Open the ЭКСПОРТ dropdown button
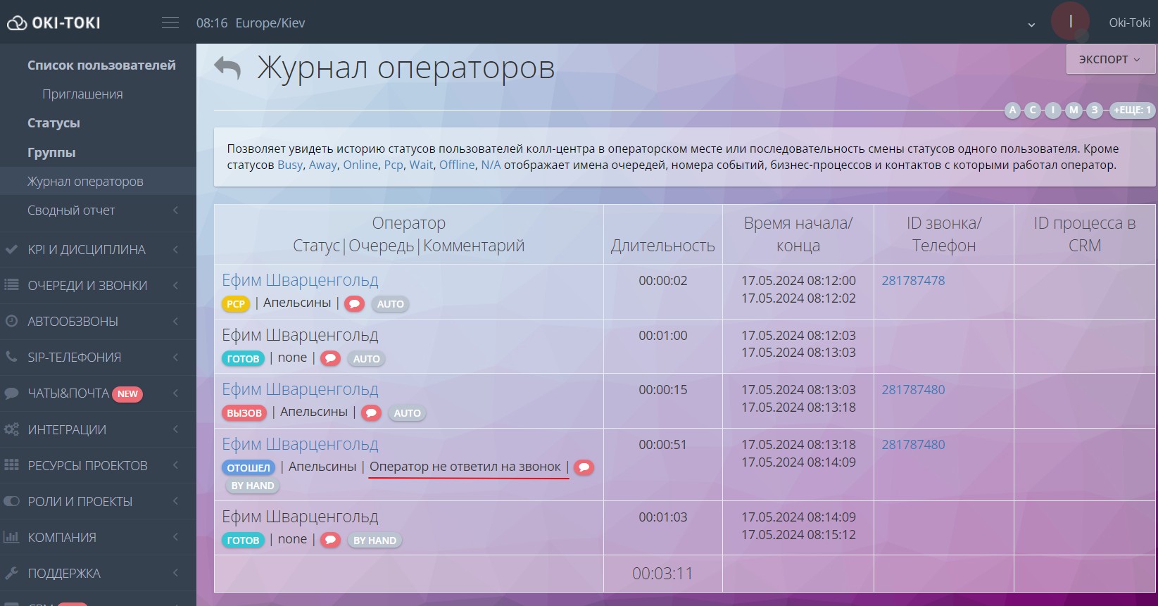 (x=1111, y=59)
